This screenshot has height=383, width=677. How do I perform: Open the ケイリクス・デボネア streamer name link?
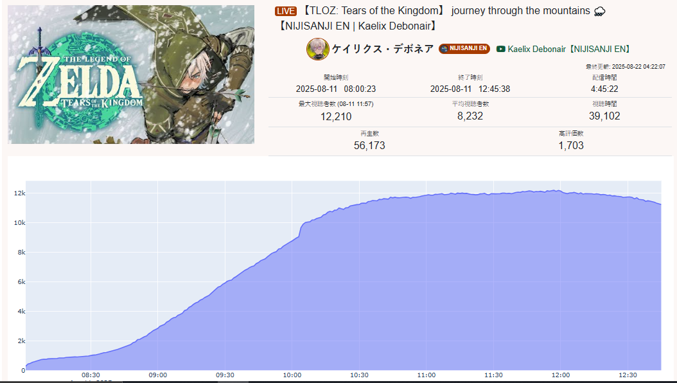pos(383,49)
